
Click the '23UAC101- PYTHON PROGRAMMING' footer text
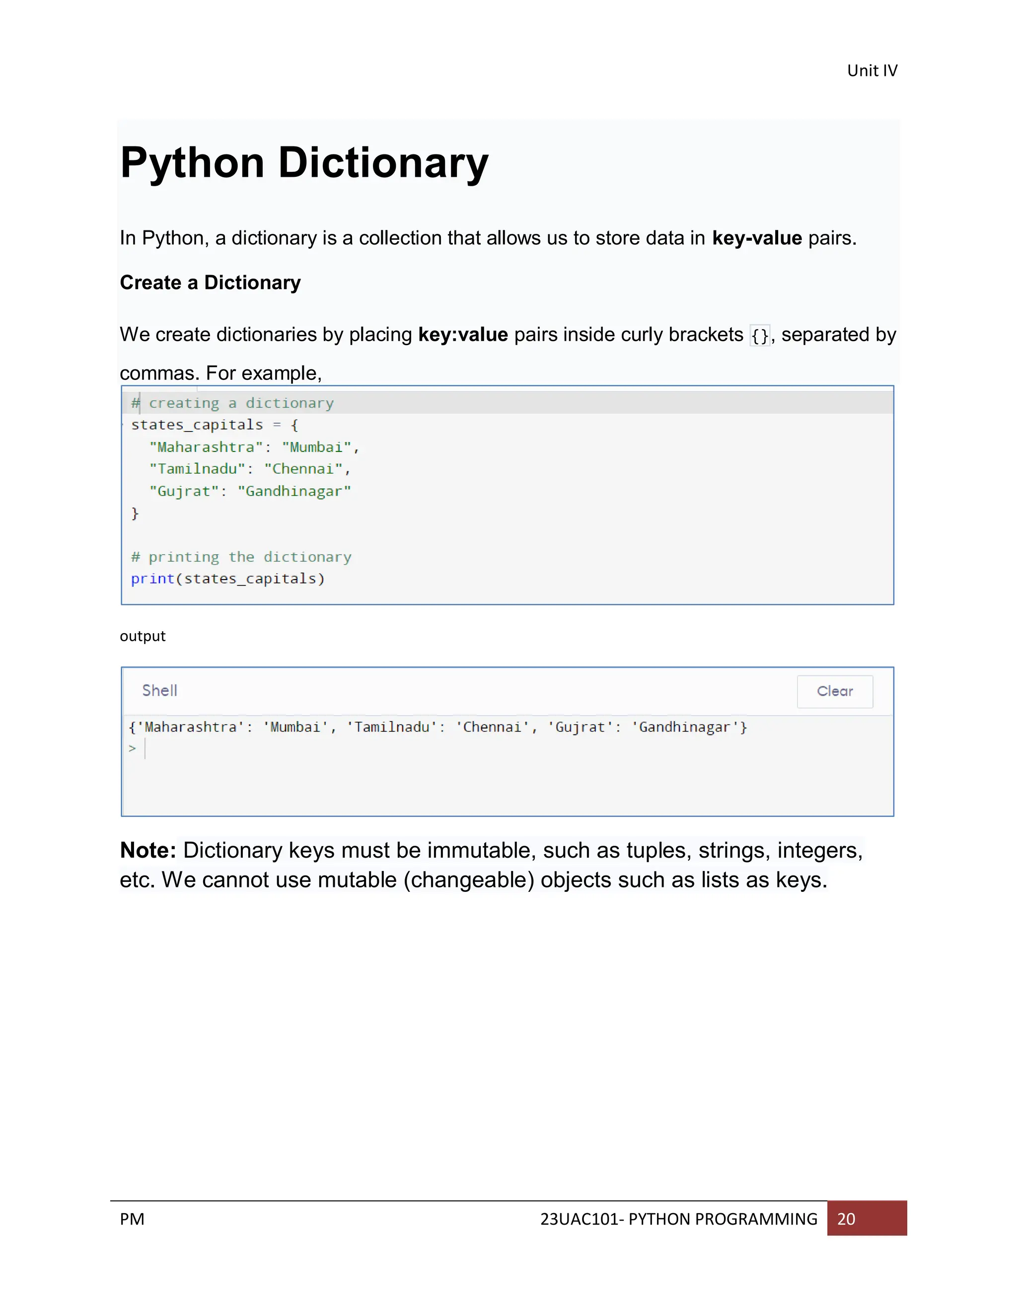[679, 1219]
